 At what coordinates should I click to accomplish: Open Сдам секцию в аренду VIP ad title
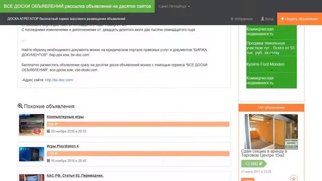tap(264, 153)
